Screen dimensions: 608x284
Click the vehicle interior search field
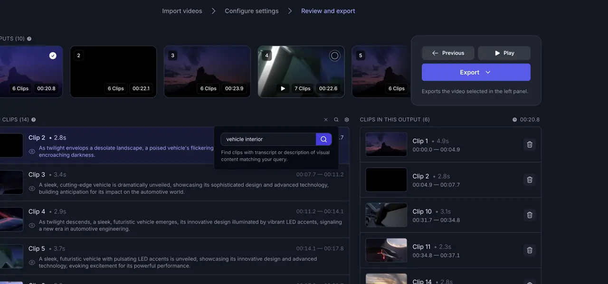[x=268, y=139]
